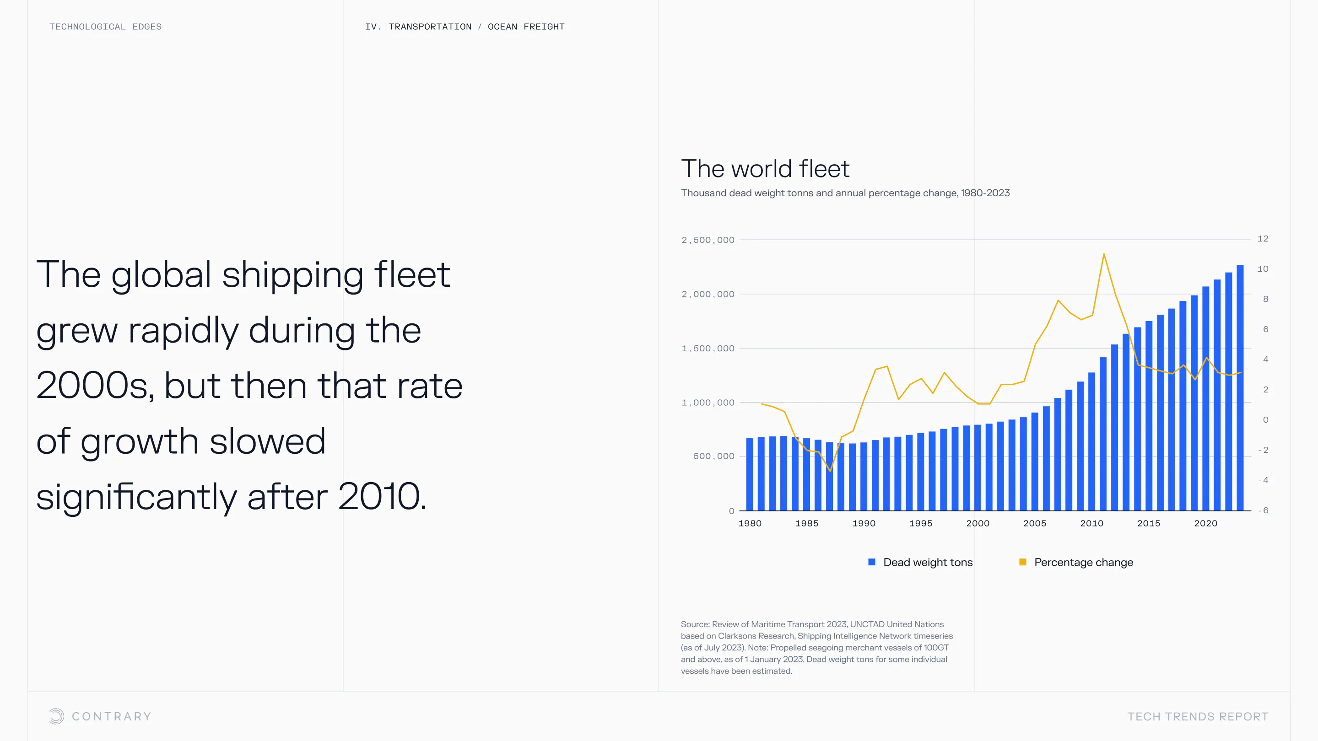Click the OCEAN FREIGHT breadcrumb label
The width and height of the screenshot is (1318, 741).
[526, 27]
